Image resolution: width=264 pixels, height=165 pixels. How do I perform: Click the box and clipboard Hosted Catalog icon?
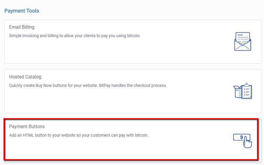243,91
